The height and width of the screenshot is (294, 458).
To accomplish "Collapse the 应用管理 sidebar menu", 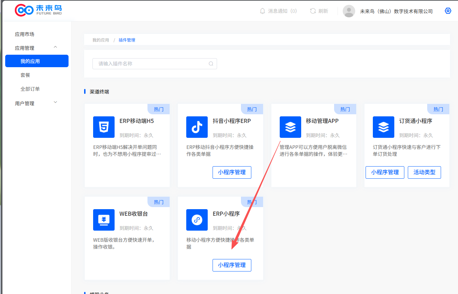I will [x=55, y=47].
